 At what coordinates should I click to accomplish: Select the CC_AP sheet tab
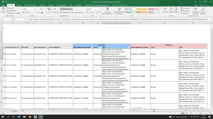tap(14, 110)
